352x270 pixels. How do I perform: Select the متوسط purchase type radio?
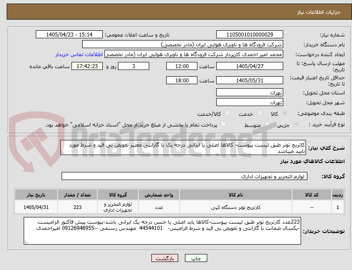point(267,124)
